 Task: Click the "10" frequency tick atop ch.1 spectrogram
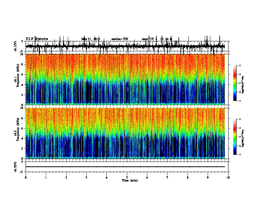tap(22, 54)
